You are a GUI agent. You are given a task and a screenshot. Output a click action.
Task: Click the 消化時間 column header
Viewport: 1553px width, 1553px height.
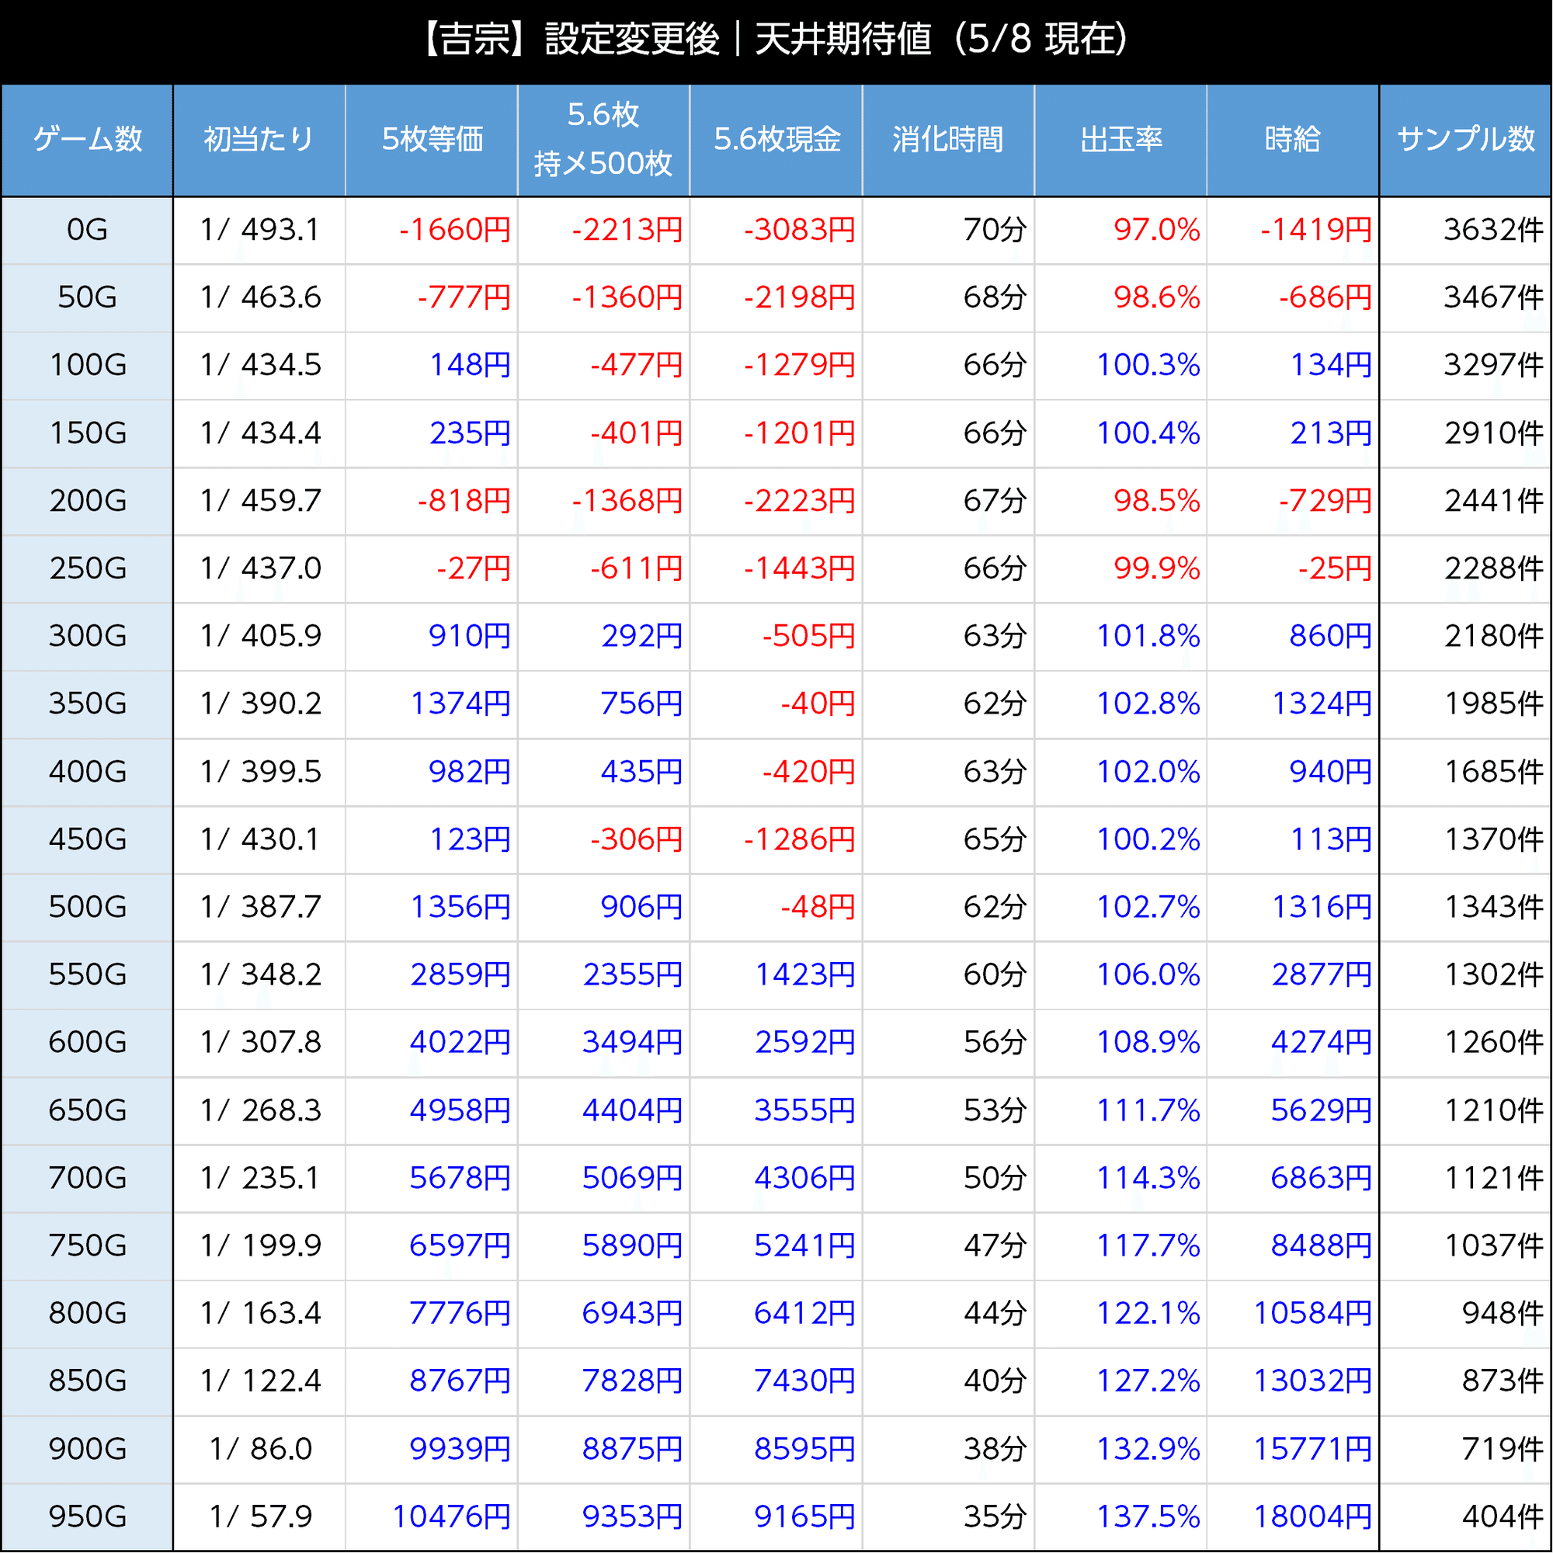(949, 140)
